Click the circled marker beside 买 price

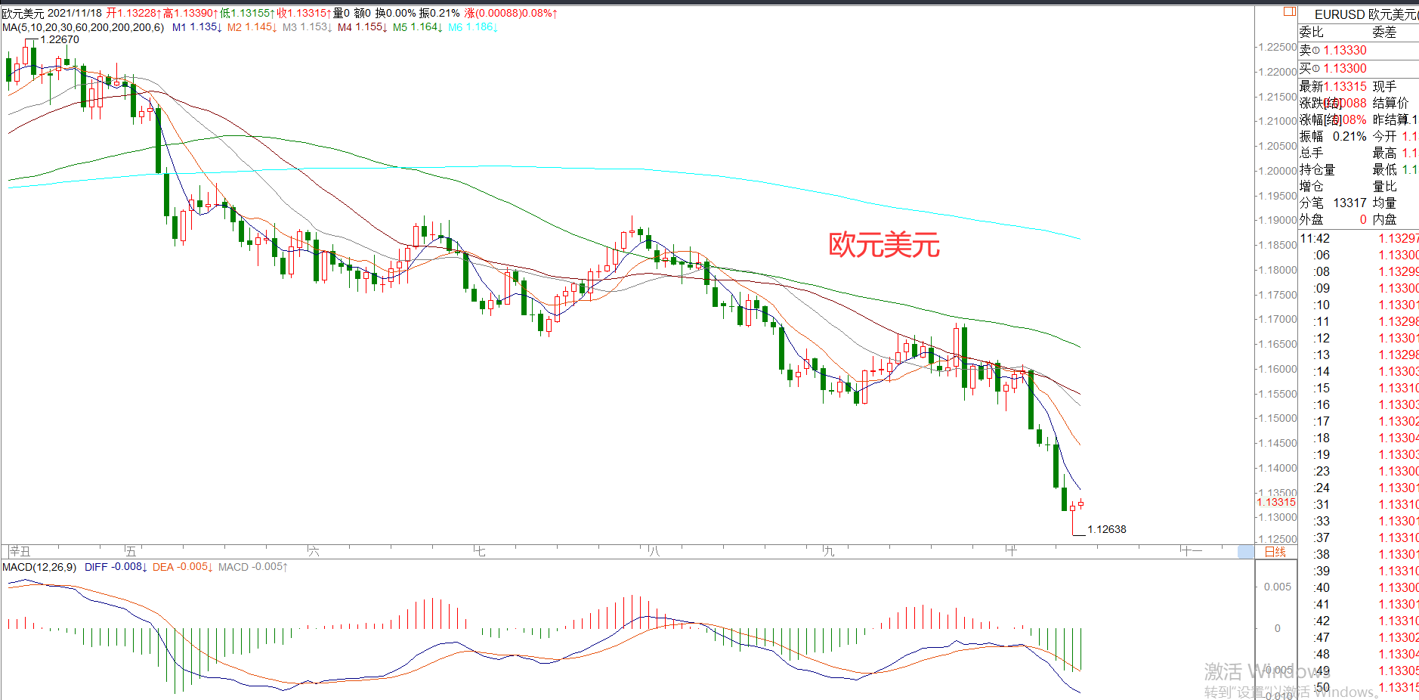click(x=1315, y=69)
